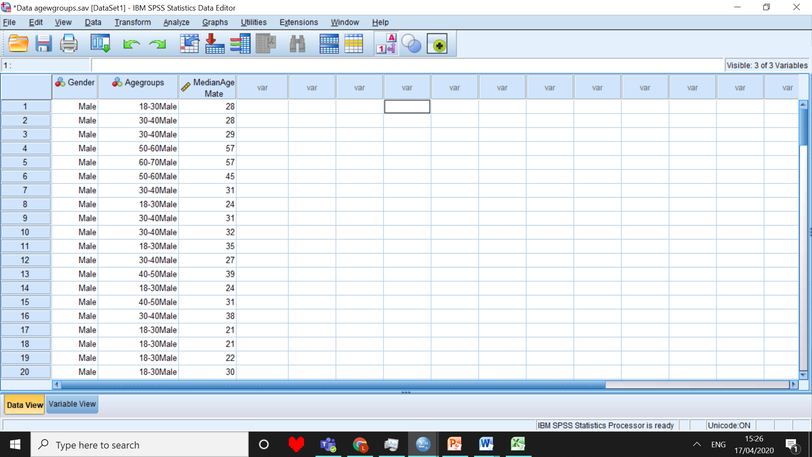Click the Print icon
The image size is (812, 457).
(x=69, y=44)
